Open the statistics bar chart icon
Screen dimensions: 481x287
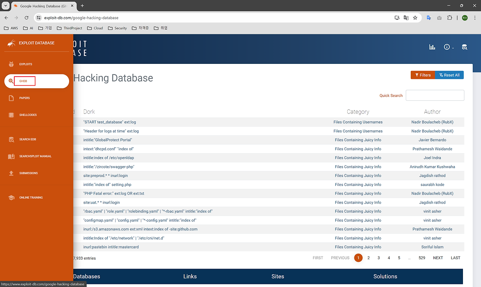[432, 47]
